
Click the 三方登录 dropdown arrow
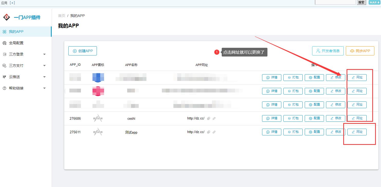(x=44, y=54)
